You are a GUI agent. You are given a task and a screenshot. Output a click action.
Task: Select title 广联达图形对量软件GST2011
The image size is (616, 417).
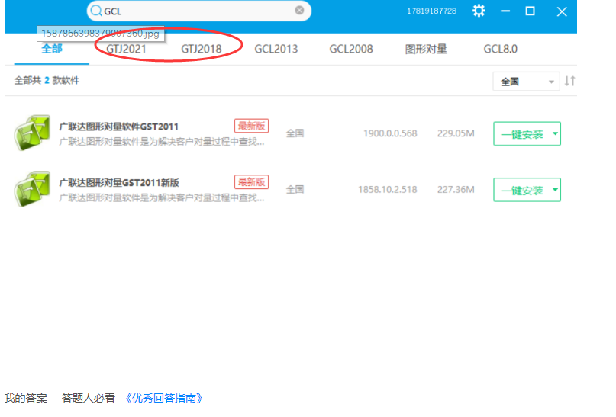click(x=118, y=127)
